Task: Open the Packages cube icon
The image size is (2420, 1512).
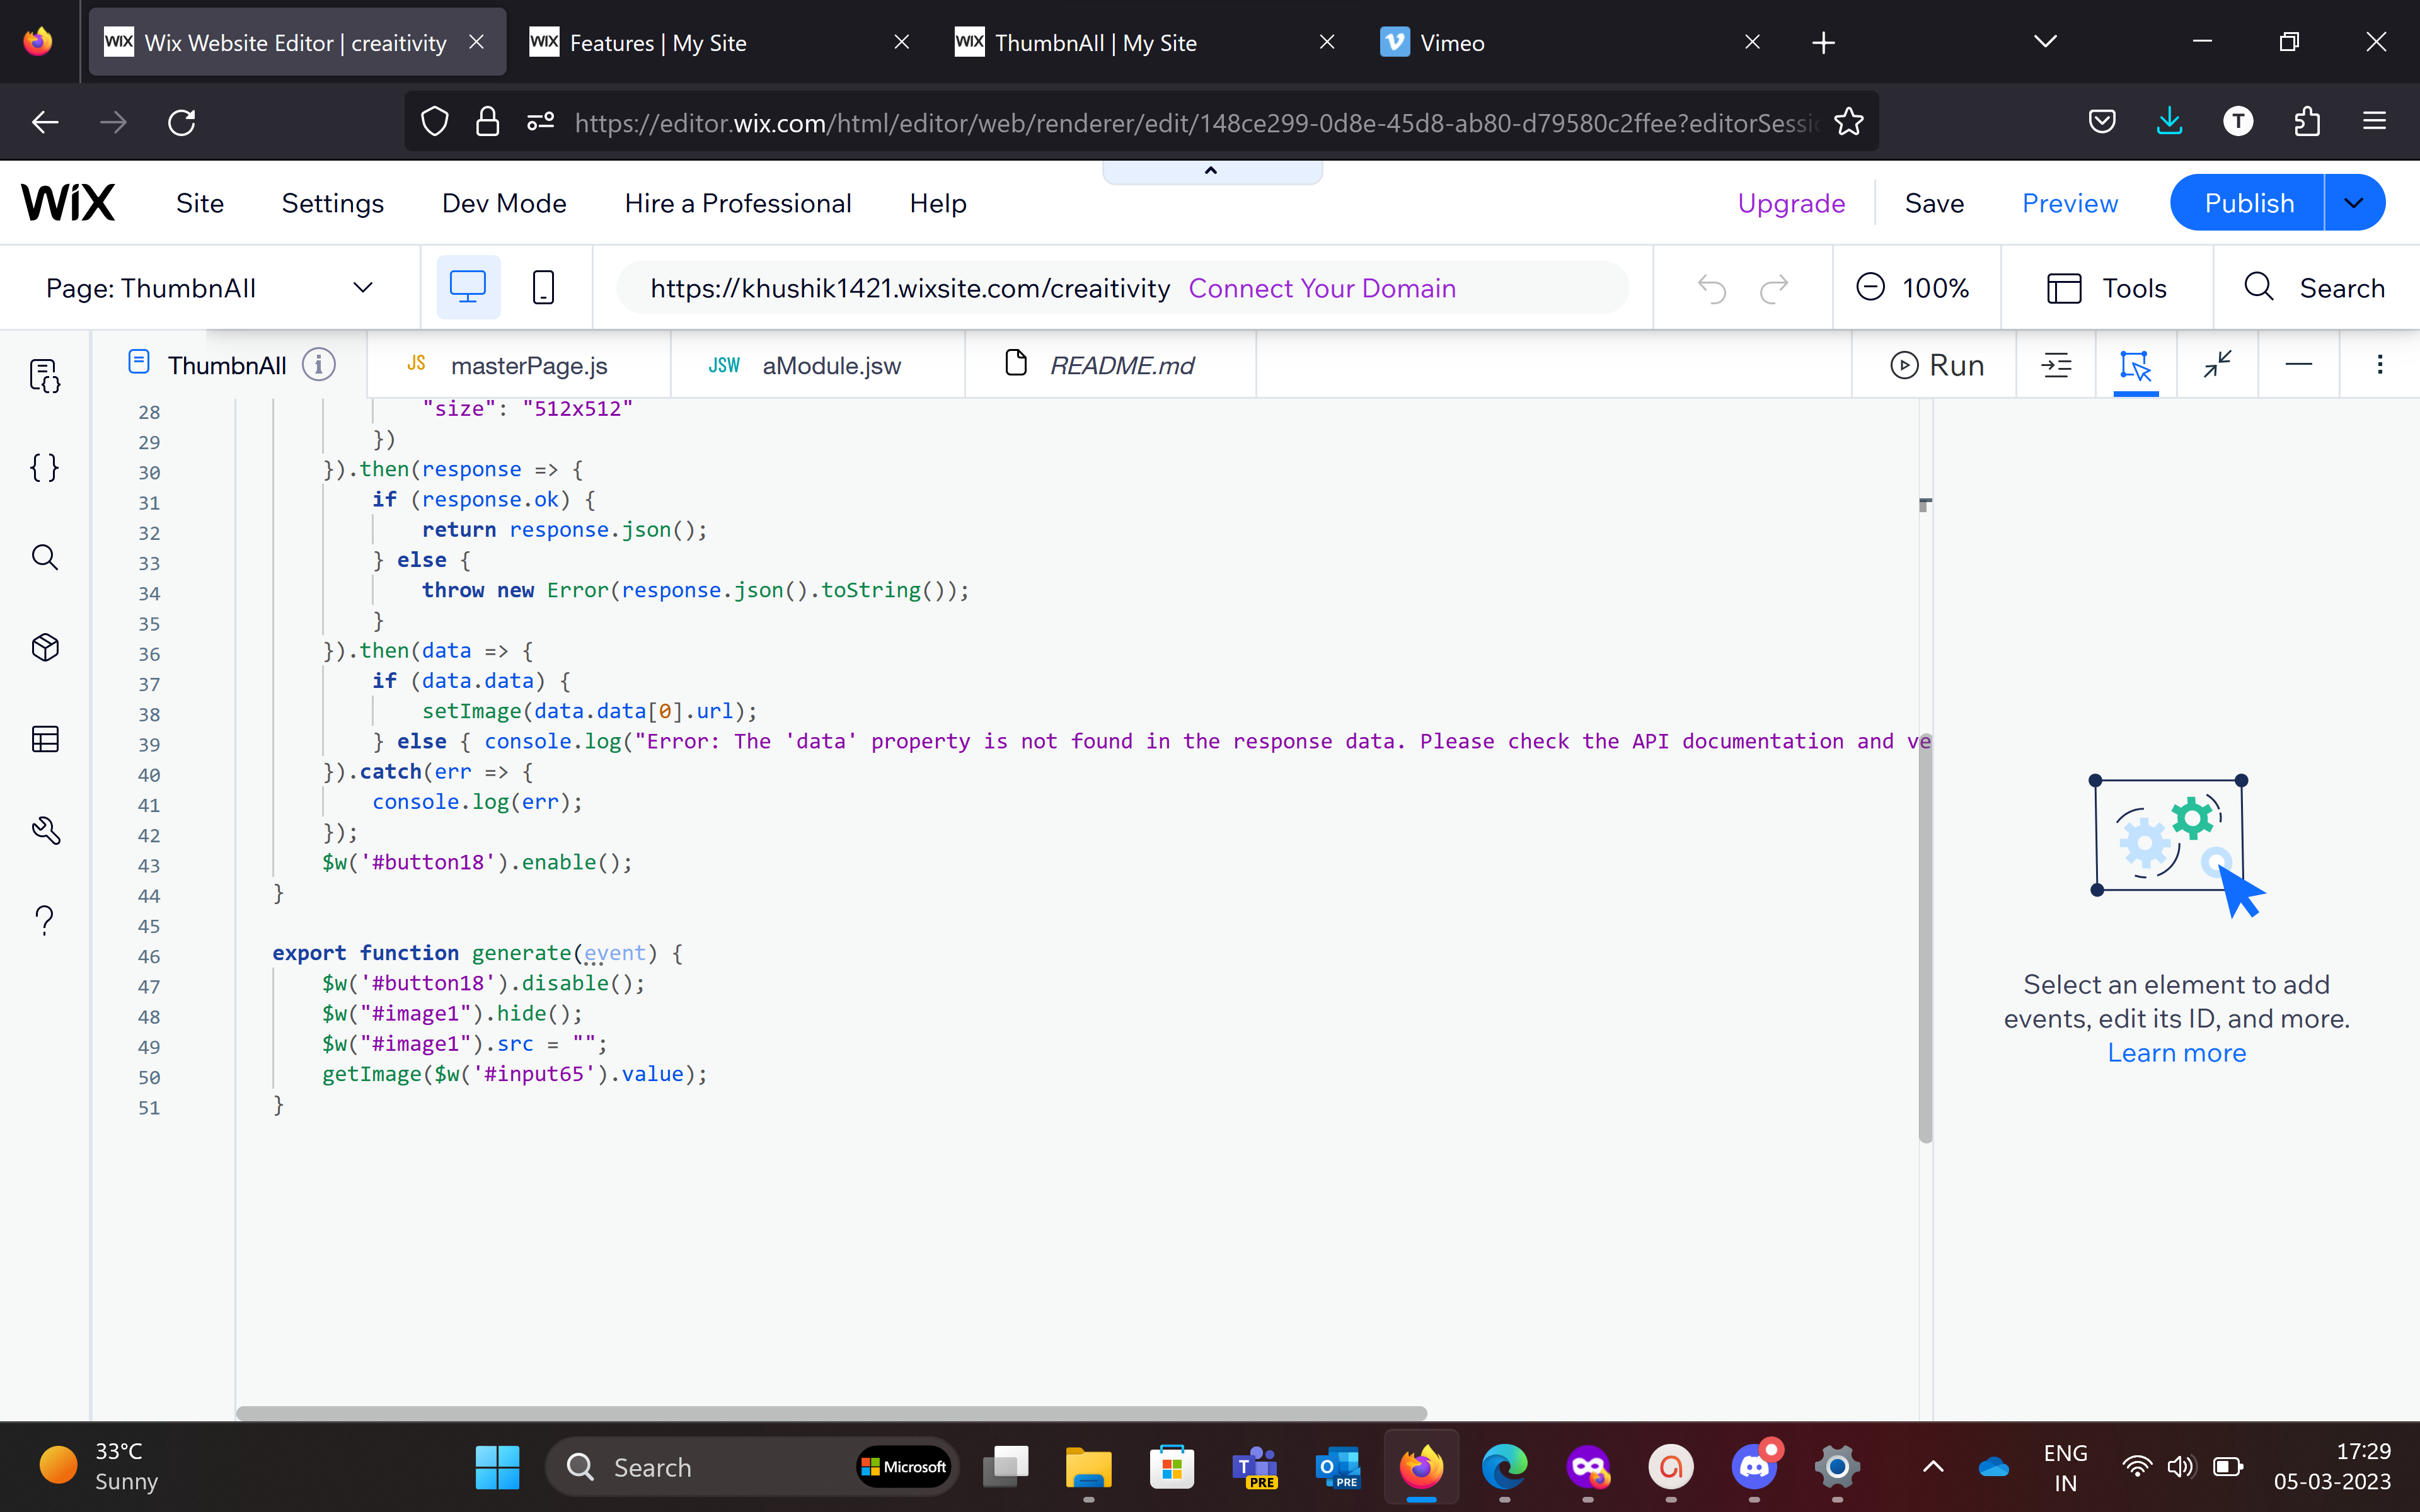Action: [x=45, y=648]
